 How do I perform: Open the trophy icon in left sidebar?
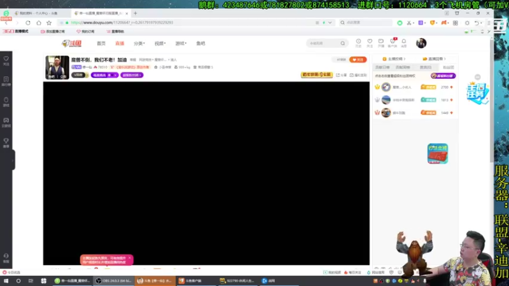pyautogui.click(x=6, y=142)
